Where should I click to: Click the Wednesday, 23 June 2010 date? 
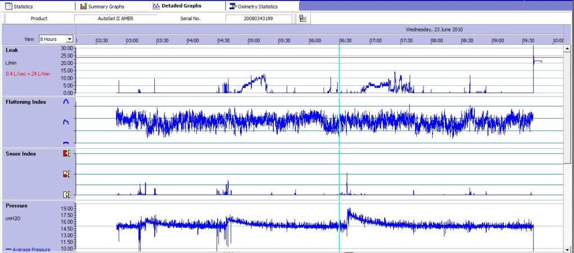(434, 30)
